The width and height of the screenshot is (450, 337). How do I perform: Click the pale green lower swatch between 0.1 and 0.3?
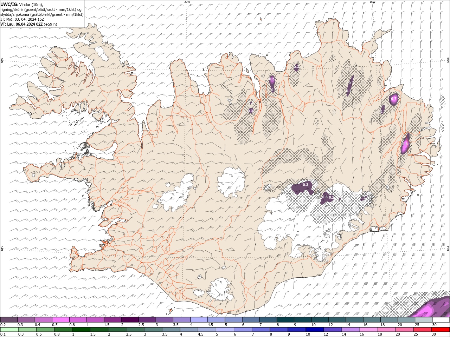tap(9, 330)
